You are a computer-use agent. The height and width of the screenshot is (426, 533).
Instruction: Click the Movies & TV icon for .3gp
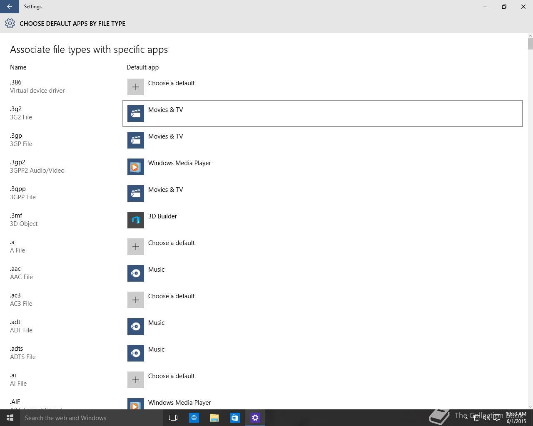(x=136, y=140)
